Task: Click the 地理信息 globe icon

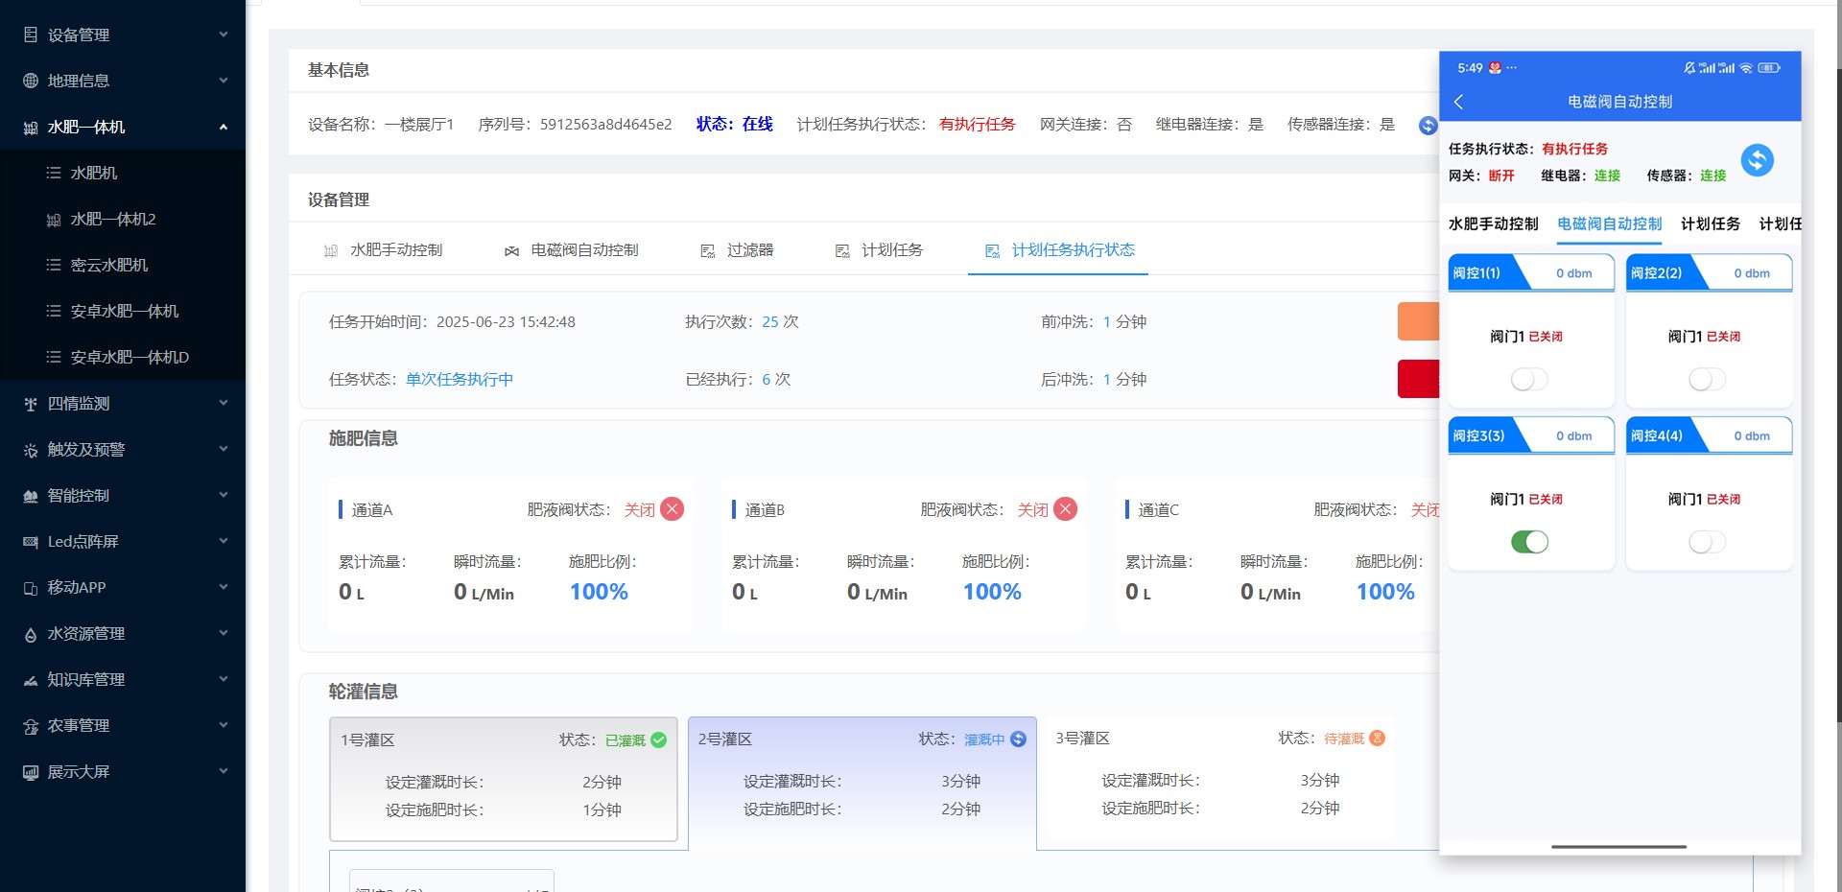Action: coord(31,81)
